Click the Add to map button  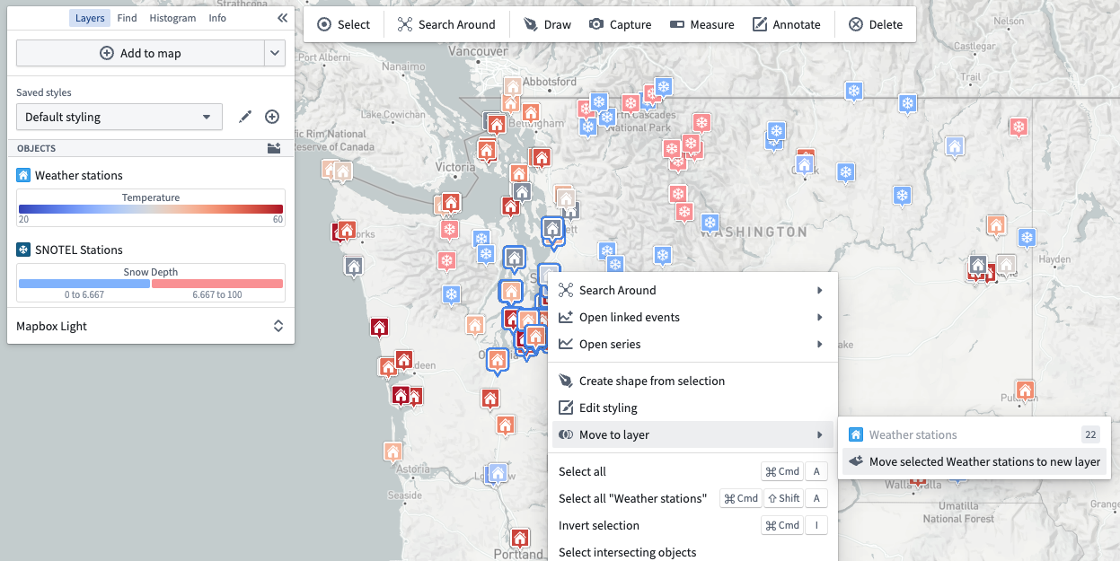[140, 53]
